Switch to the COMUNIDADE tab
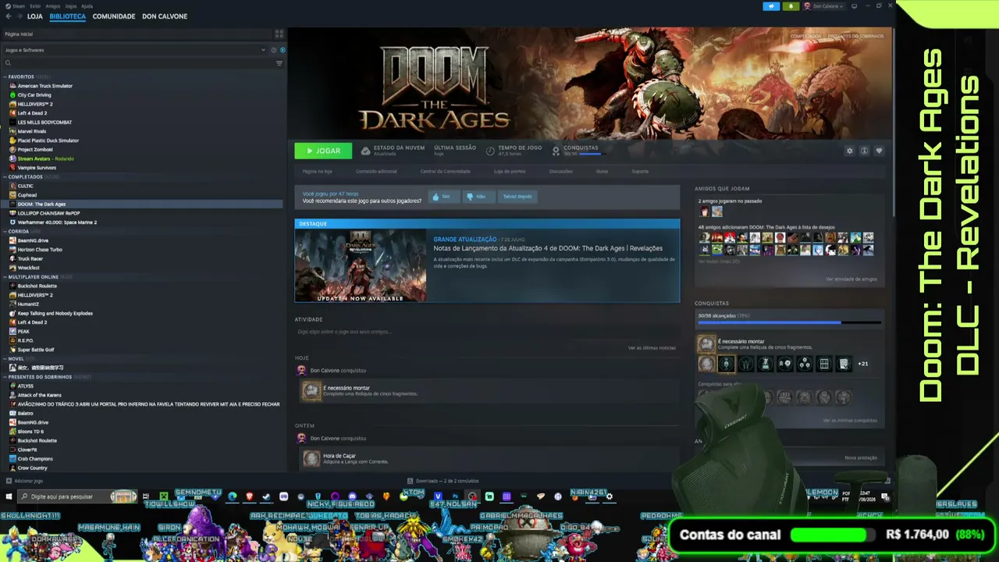Image resolution: width=999 pixels, height=562 pixels. click(x=114, y=16)
